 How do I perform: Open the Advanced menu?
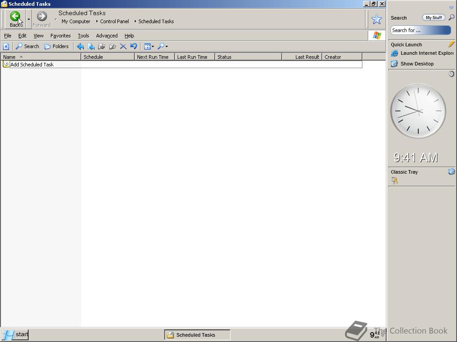click(x=107, y=36)
